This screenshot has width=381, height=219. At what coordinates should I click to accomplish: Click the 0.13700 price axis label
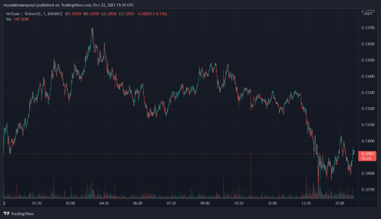[x=368, y=28]
